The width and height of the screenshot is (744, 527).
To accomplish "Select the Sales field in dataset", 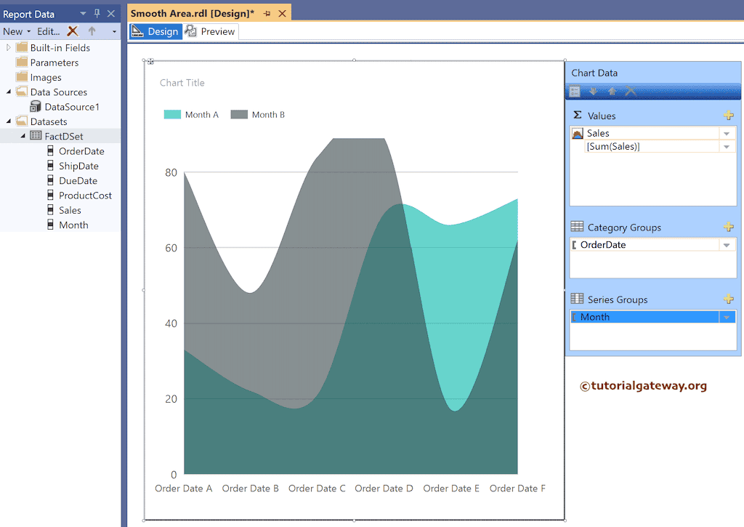I will [x=70, y=210].
